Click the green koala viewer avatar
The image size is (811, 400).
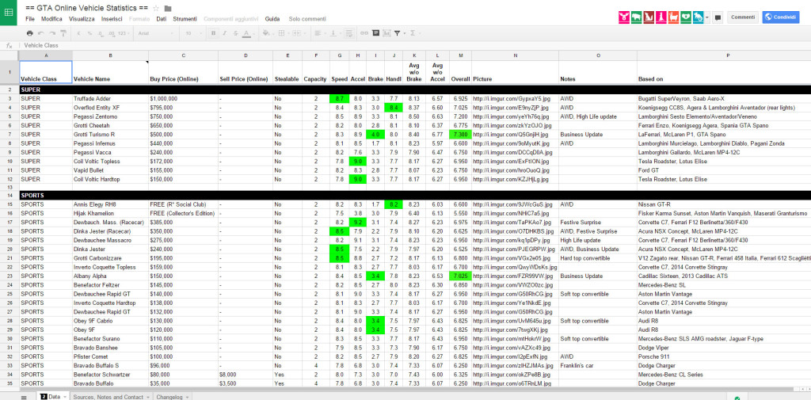click(686, 17)
